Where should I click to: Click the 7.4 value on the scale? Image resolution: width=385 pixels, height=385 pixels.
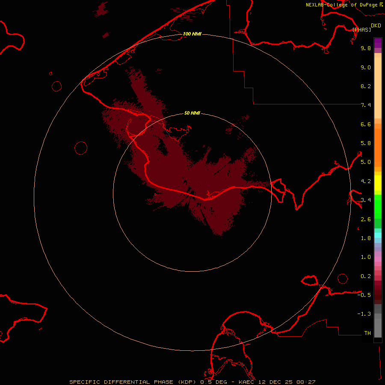366,105
